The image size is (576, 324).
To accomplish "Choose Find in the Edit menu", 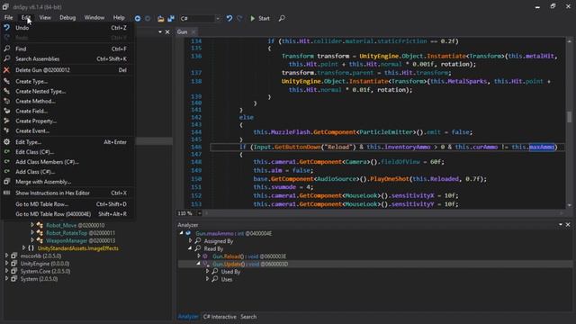I will (x=67, y=49).
